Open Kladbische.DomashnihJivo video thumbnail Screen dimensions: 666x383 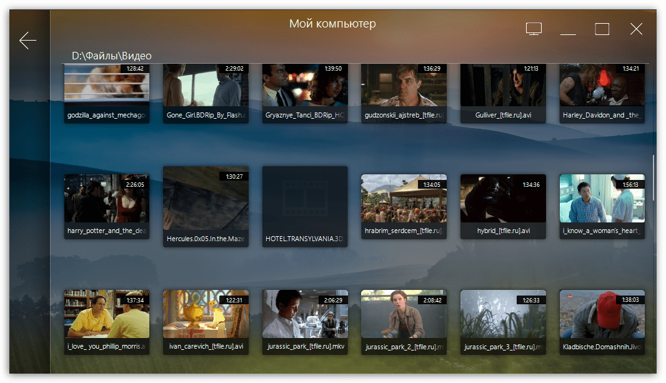tap(602, 314)
